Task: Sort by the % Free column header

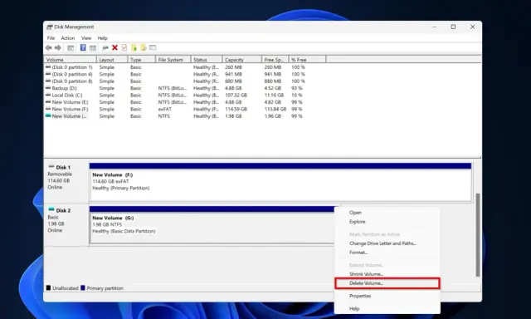Action: [308, 60]
